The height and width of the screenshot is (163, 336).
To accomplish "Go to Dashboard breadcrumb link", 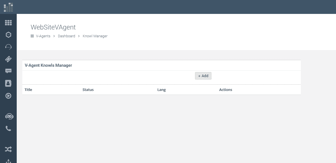I will (67, 36).
